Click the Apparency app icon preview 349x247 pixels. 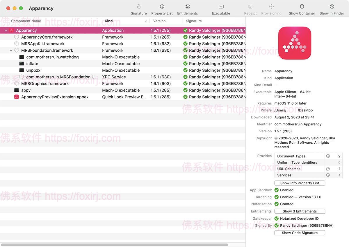[x=295, y=43]
